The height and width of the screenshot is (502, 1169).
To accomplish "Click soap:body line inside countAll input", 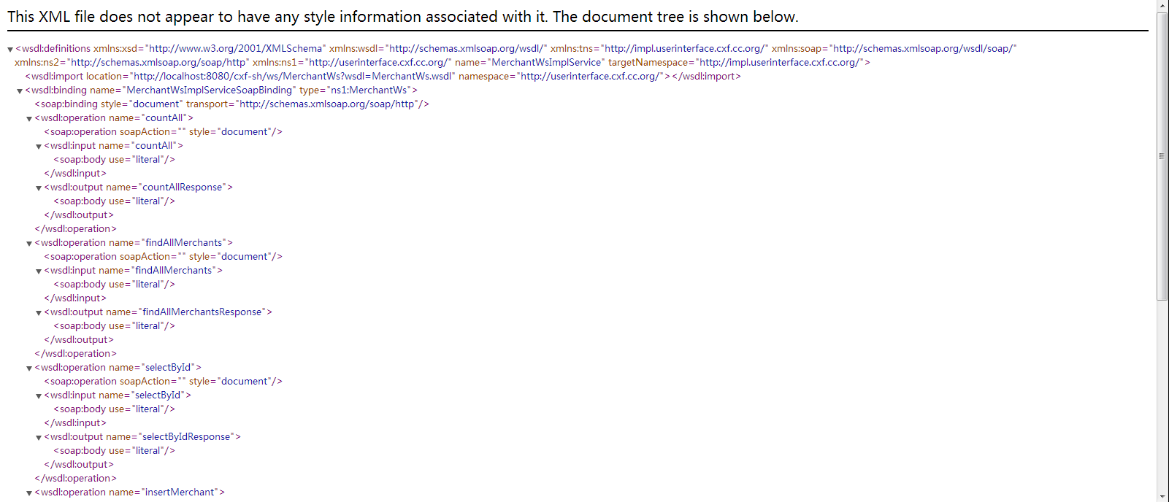I will (x=114, y=159).
